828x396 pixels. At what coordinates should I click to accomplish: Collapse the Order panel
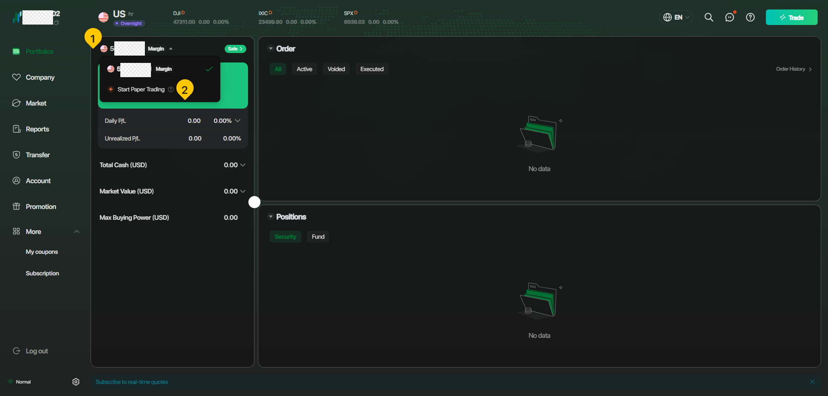(271, 49)
